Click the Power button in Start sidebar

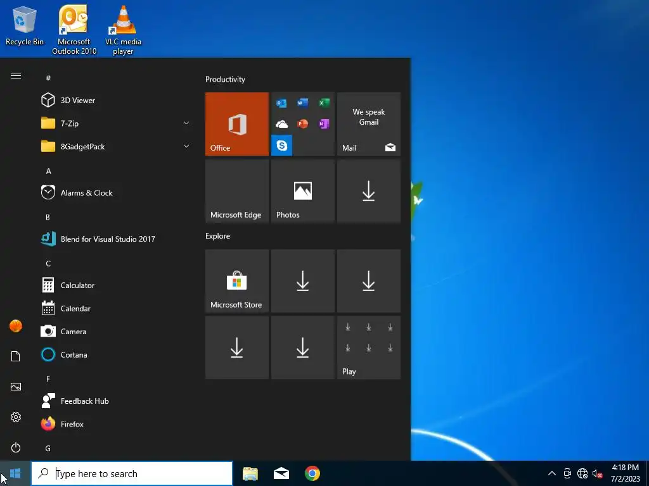16,447
